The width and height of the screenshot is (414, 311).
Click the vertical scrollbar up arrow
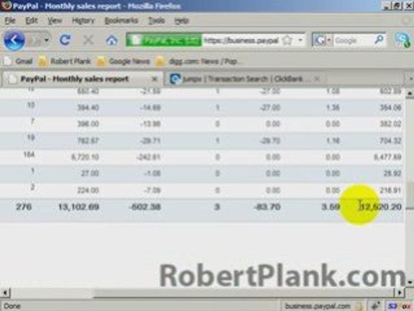410,94
